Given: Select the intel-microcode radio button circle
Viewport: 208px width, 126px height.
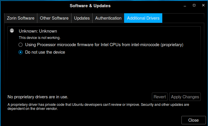Looking at the screenshot, I should tap(21, 45).
